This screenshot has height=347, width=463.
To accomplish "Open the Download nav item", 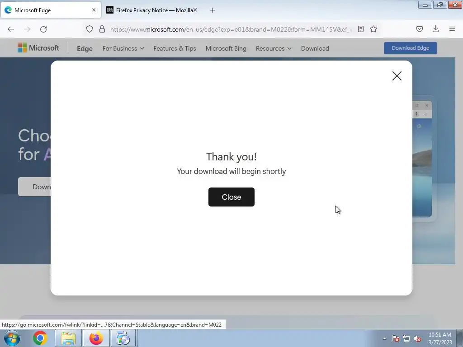I will [x=315, y=48].
